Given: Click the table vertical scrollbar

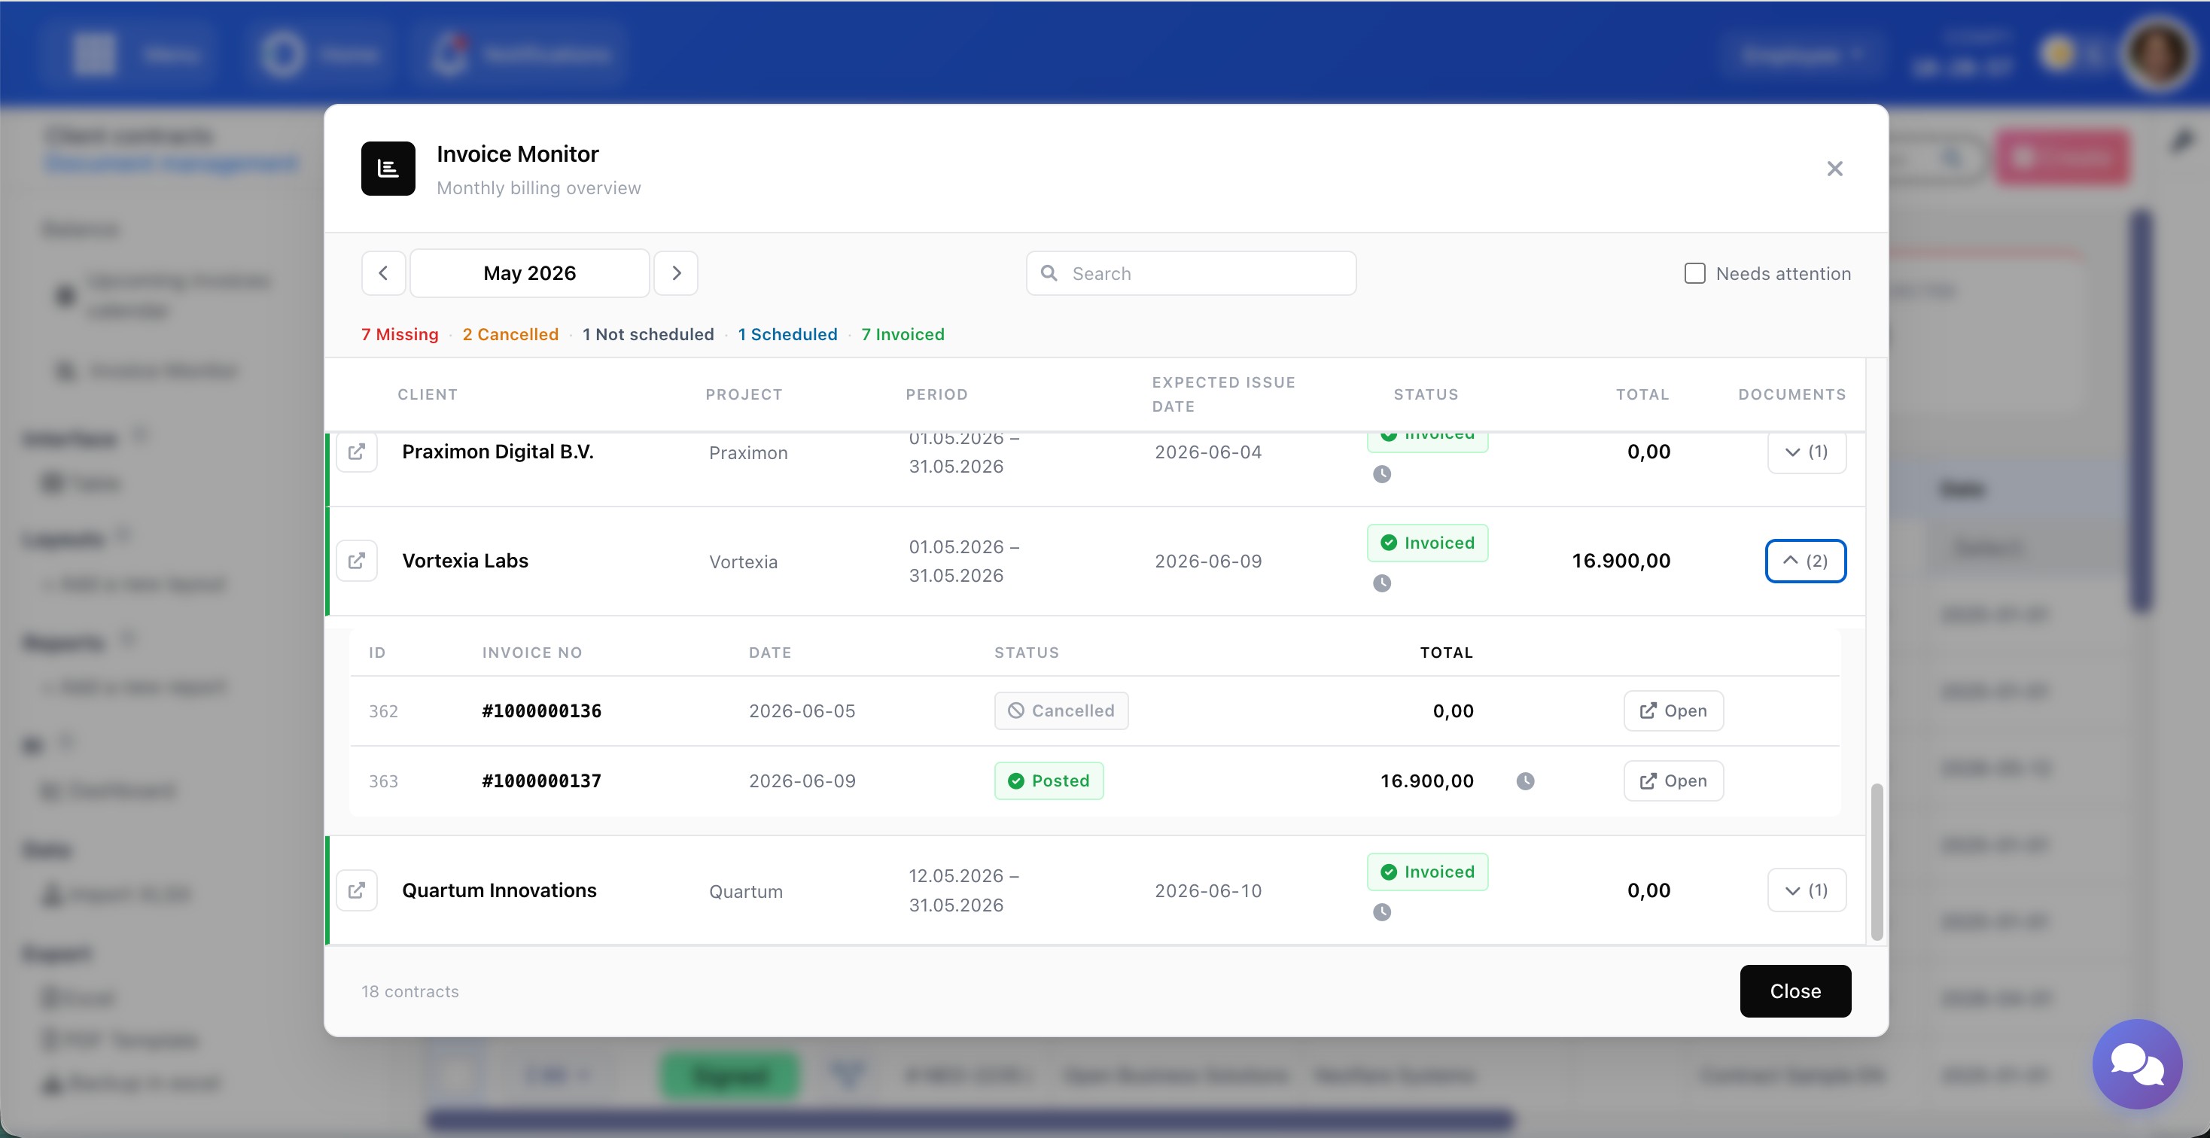Looking at the screenshot, I should tap(1877, 861).
